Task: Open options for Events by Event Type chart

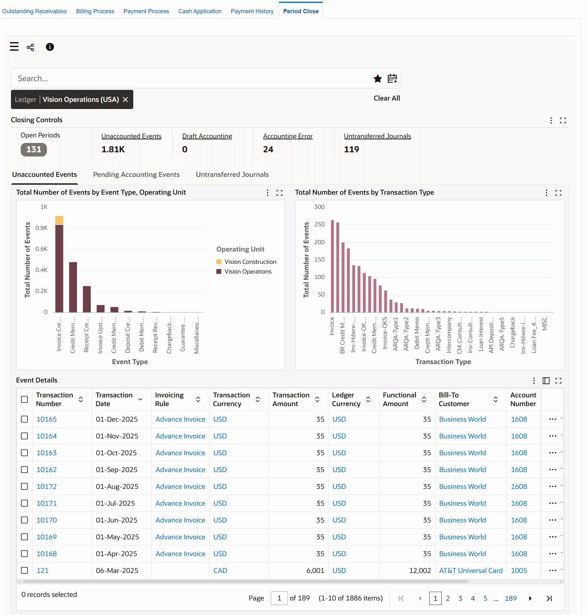Action: click(267, 193)
